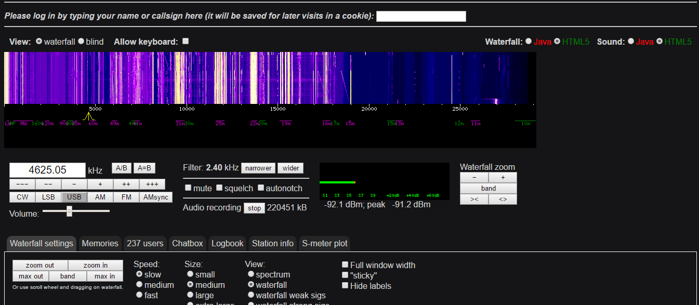The height and width of the screenshot is (305, 699).
Task: Click the S-meter signal strength display
Action: (x=384, y=181)
